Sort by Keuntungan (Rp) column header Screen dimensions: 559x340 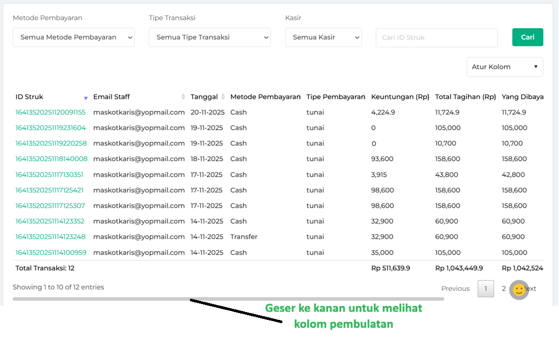(400, 97)
